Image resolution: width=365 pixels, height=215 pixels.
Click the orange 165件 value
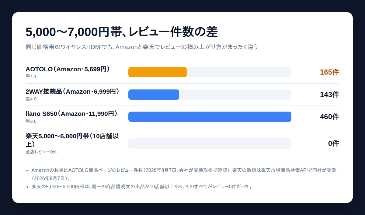[x=329, y=72]
